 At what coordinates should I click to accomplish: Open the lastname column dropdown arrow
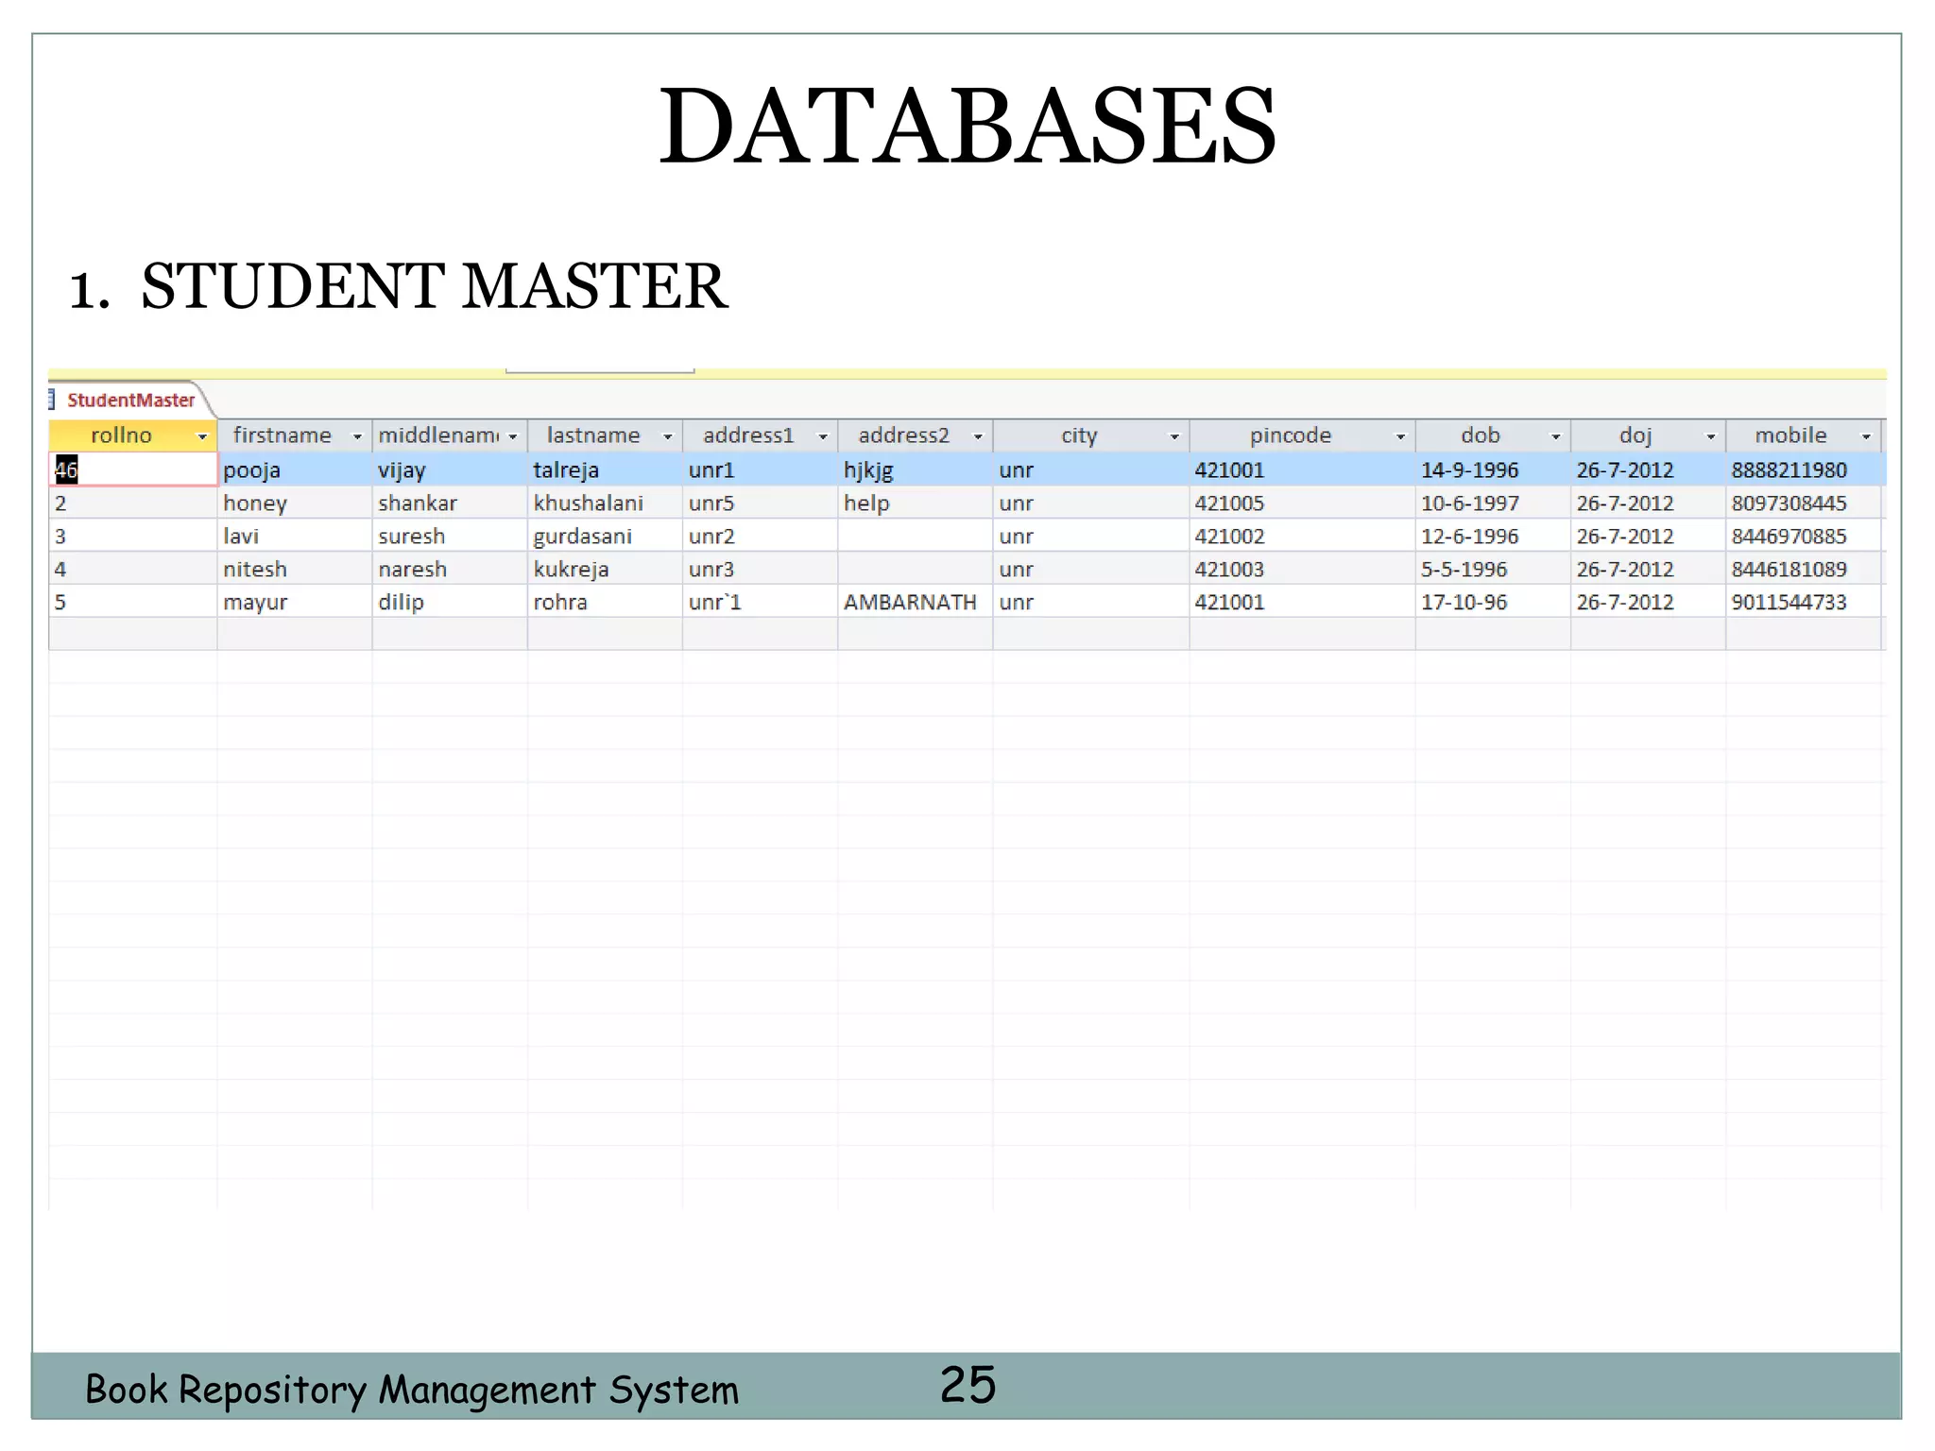click(x=667, y=436)
